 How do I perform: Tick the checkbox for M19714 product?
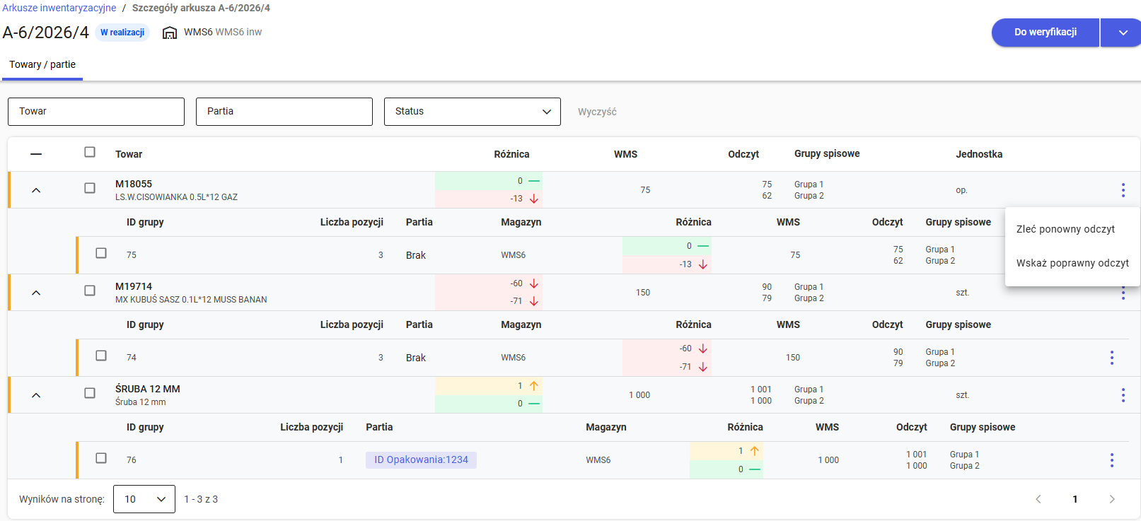(x=90, y=291)
